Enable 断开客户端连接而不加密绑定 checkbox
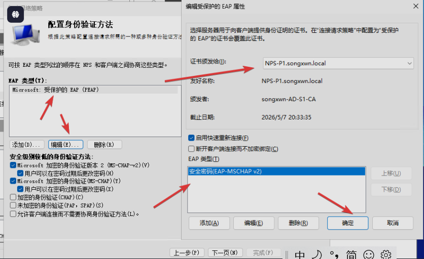This screenshot has height=259, width=424. (x=191, y=149)
